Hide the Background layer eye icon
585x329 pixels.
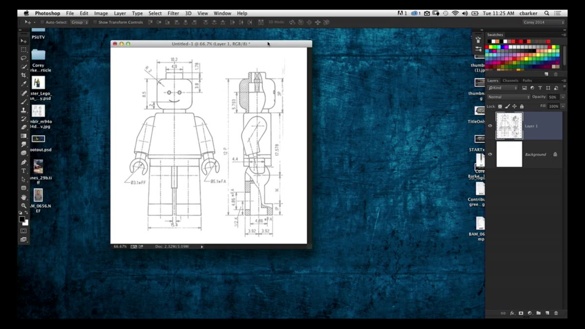490,154
